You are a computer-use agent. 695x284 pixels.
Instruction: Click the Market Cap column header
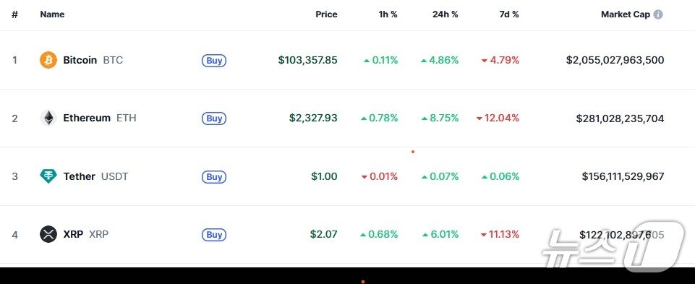626,14
